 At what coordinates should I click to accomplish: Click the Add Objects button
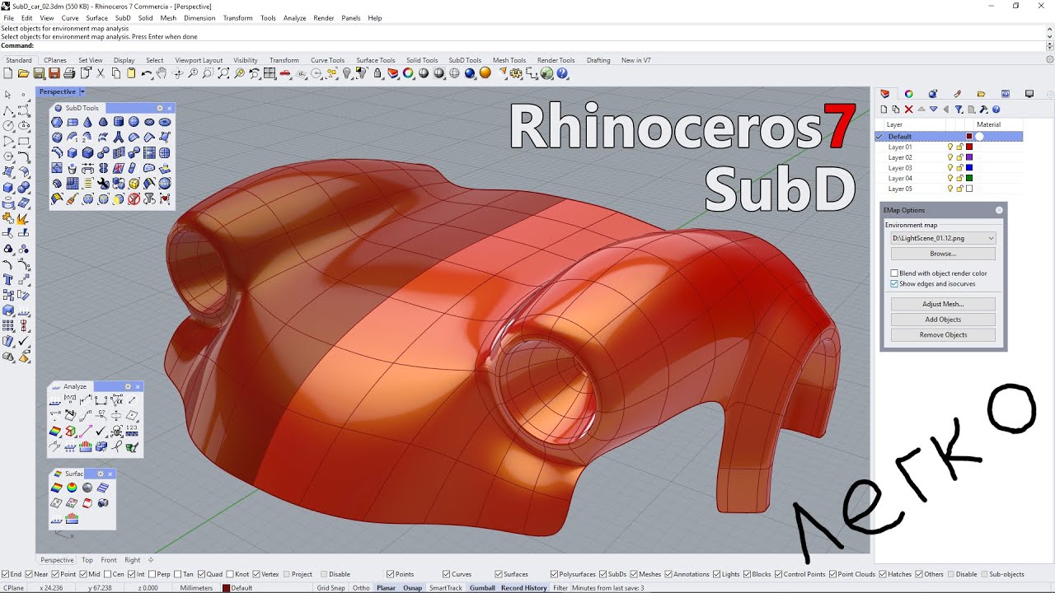click(943, 320)
